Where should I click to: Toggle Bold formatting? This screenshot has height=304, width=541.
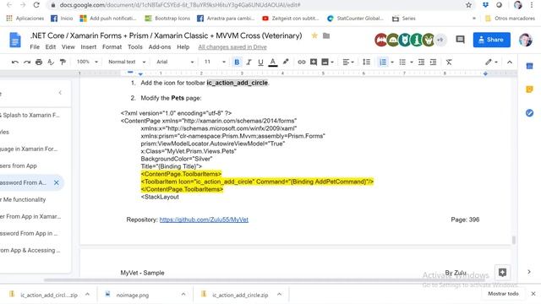click(x=237, y=62)
